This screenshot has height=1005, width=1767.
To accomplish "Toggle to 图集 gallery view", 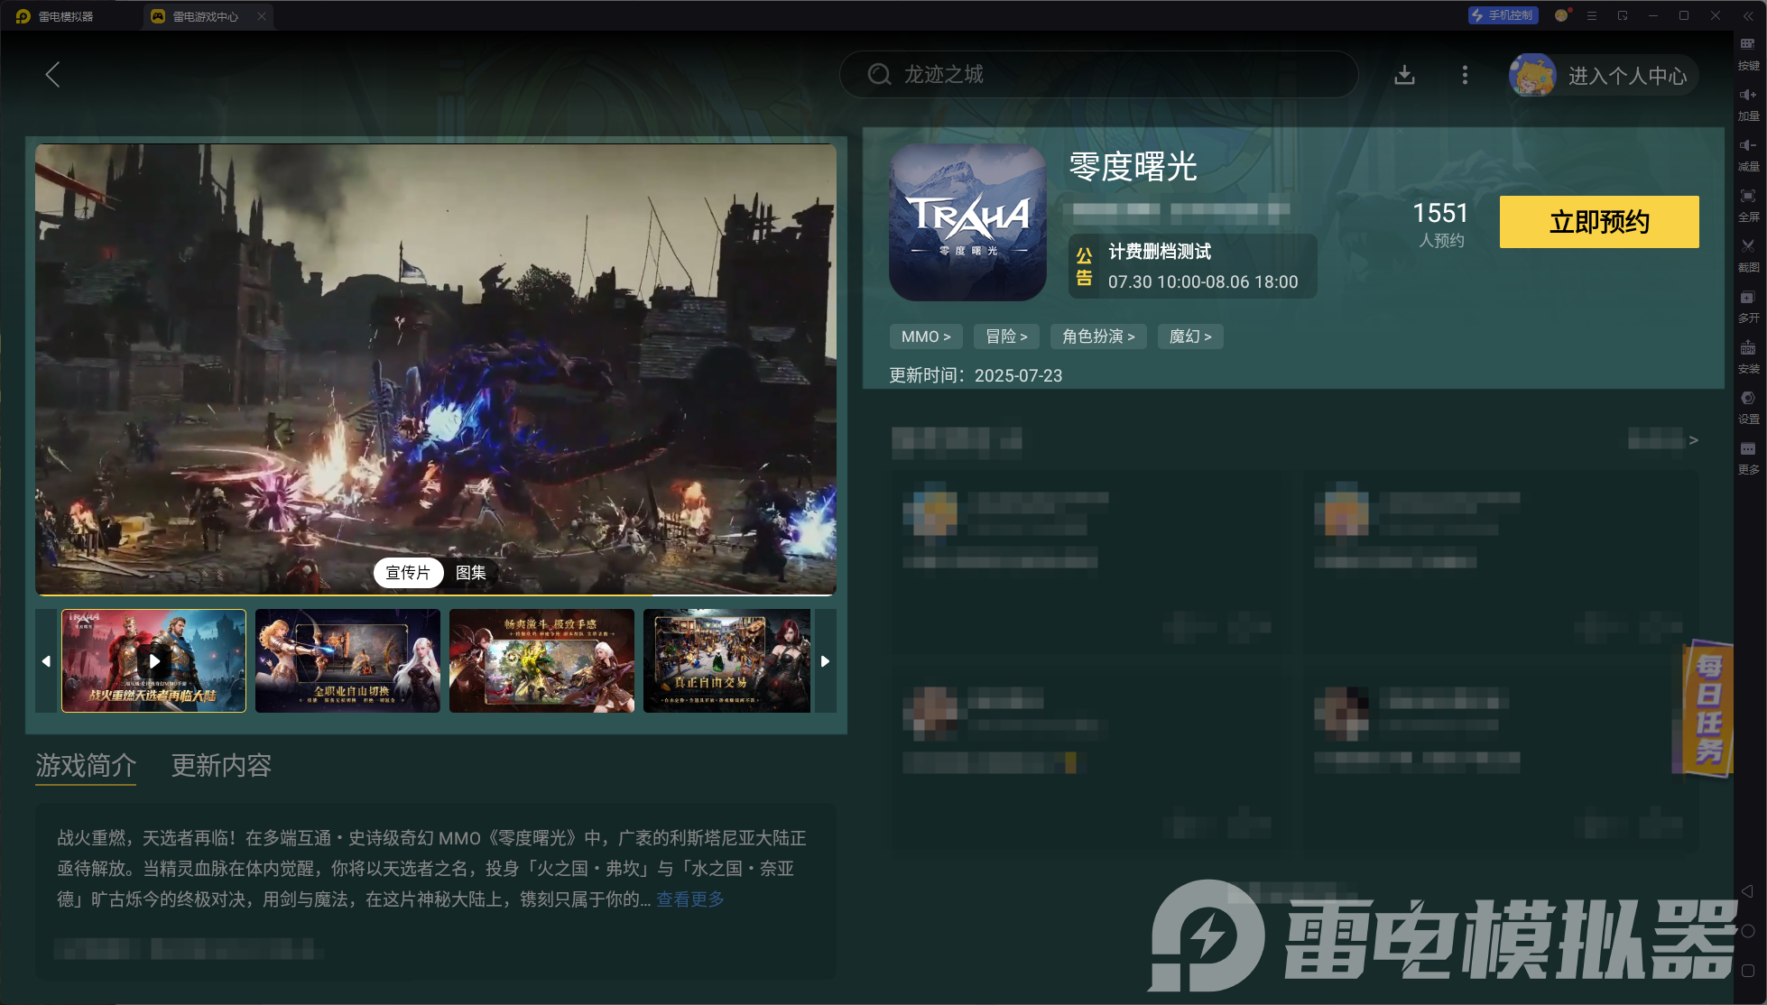I will (x=470, y=573).
